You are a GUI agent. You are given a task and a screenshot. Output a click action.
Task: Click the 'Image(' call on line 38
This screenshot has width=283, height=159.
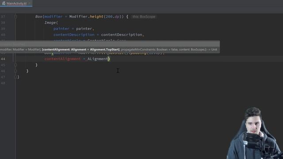(x=51, y=23)
